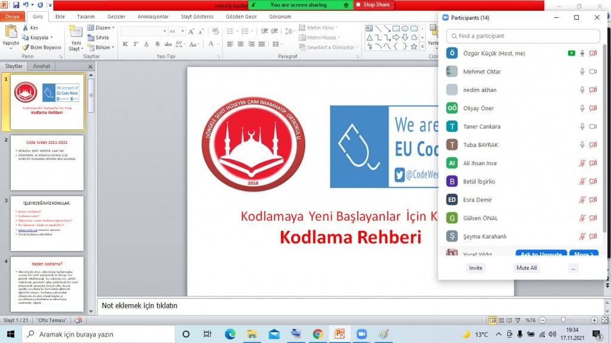The image size is (611, 343).
Task: Open the Animasyonlar ribbon tab
Action: click(x=153, y=17)
